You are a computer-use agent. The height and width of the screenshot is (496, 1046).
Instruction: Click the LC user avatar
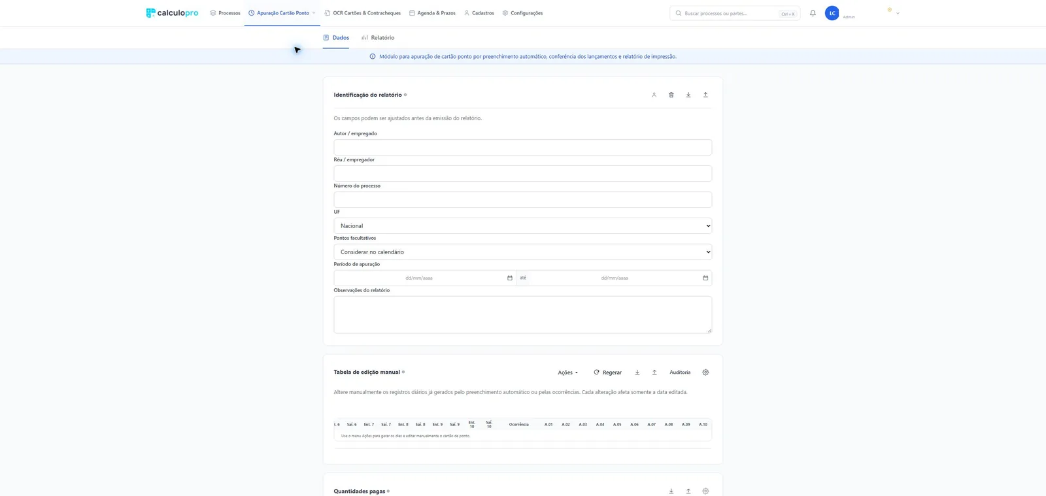pos(832,13)
